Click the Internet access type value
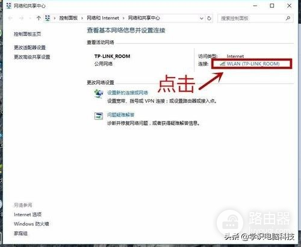Image resolution: width=301 pixels, height=247 pixels. click(x=235, y=56)
